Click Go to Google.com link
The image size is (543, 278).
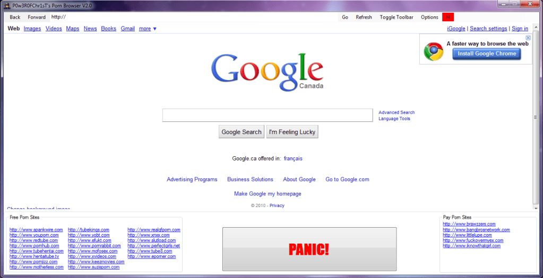point(347,179)
